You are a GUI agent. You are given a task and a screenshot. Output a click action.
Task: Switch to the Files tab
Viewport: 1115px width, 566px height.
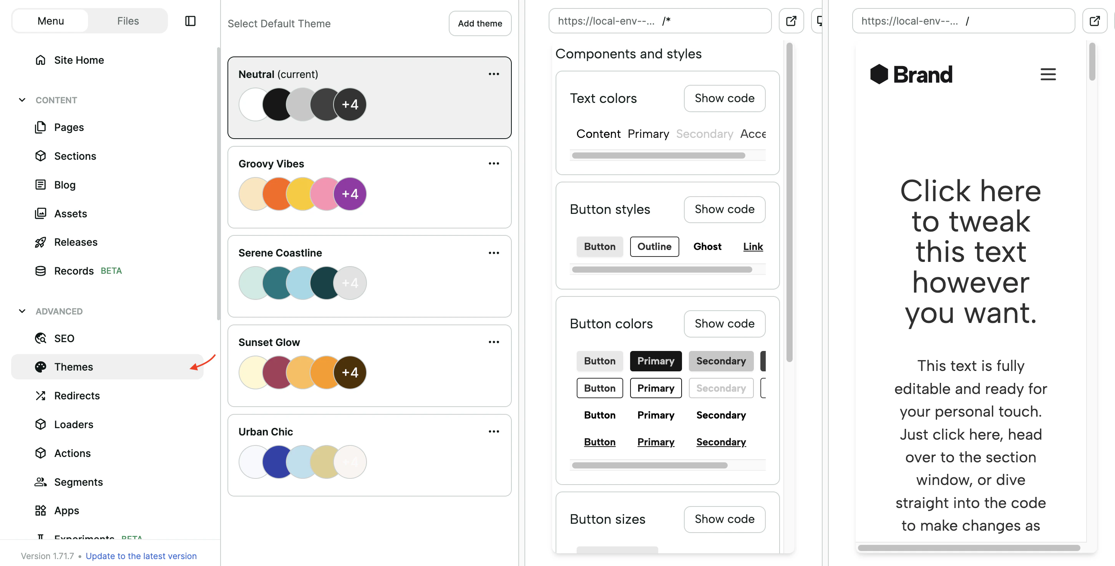[127, 20]
